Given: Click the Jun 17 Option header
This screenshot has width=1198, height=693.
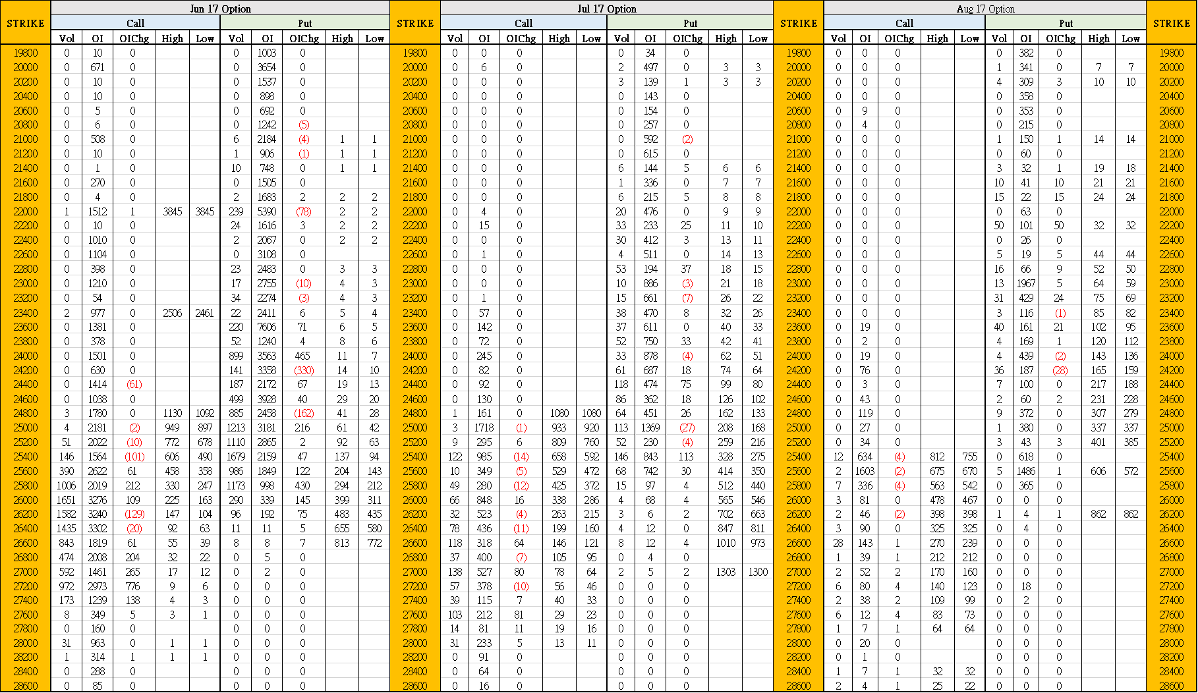Looking at the screenshot, I should coord(220,9).
